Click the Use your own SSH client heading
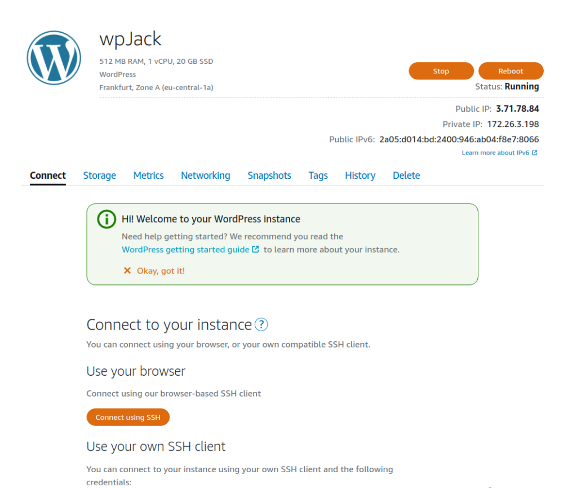 156,446
